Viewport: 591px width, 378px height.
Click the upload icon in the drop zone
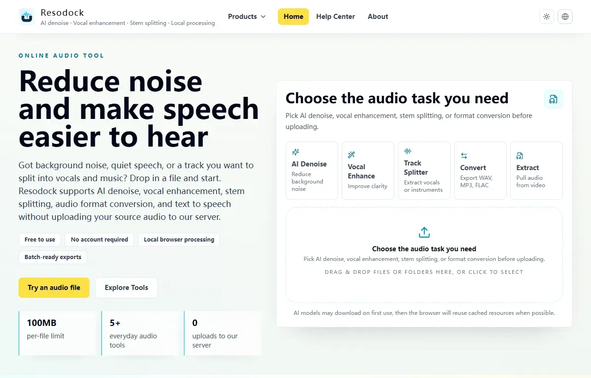424,232
